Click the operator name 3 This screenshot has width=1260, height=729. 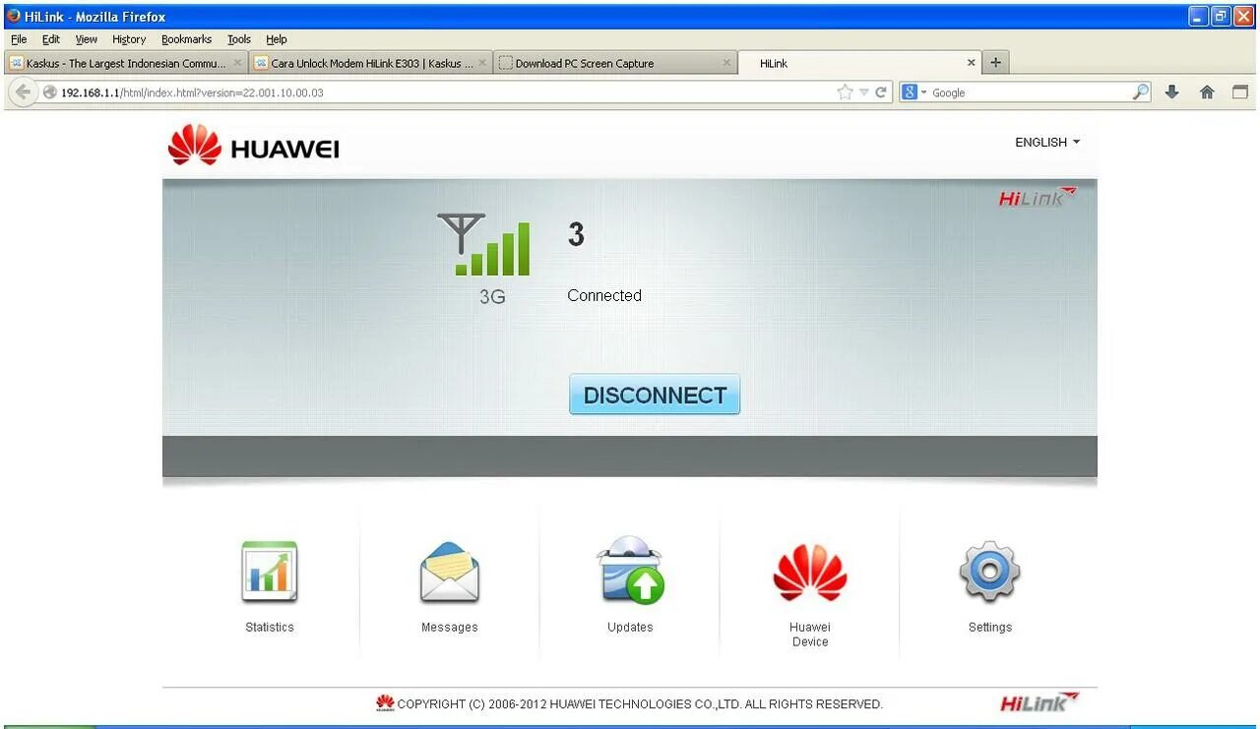point(576,234)
